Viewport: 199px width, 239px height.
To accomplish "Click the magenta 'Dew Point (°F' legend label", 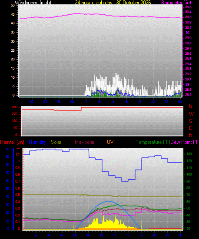I will coord(185,142).
